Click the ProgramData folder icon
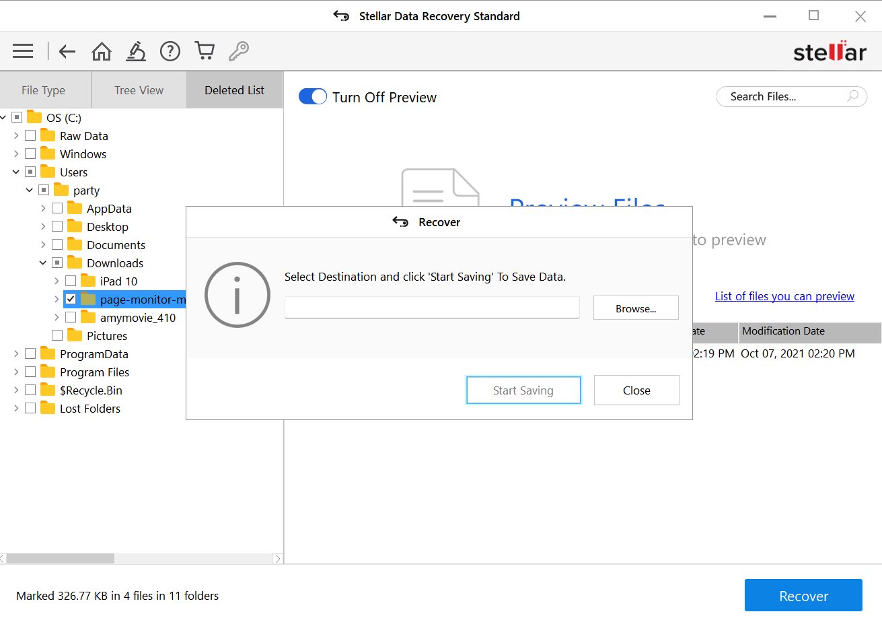The width and height of the screenshot is (882, 618). click(48, 353)
